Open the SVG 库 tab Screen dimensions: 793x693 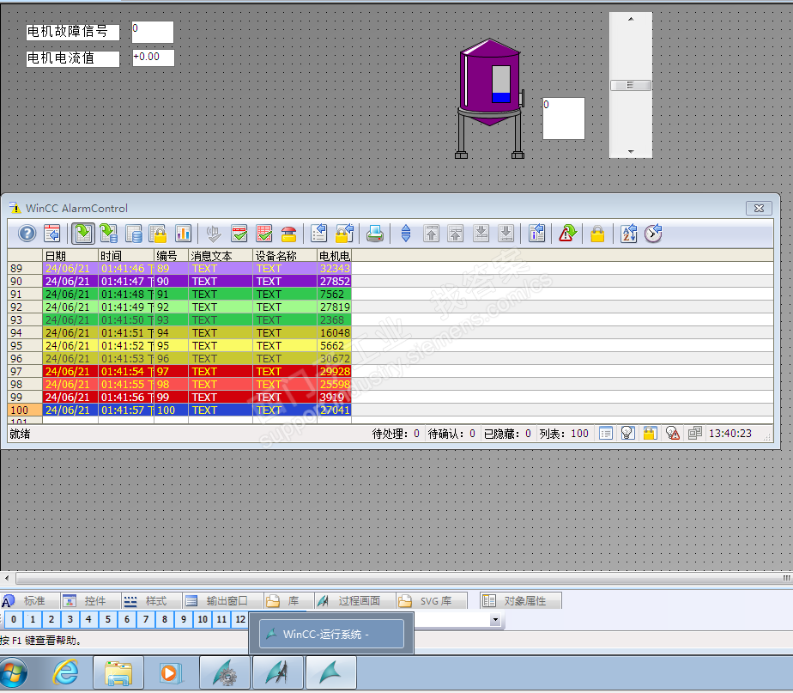pyautogui.click(x=432, y=601)
